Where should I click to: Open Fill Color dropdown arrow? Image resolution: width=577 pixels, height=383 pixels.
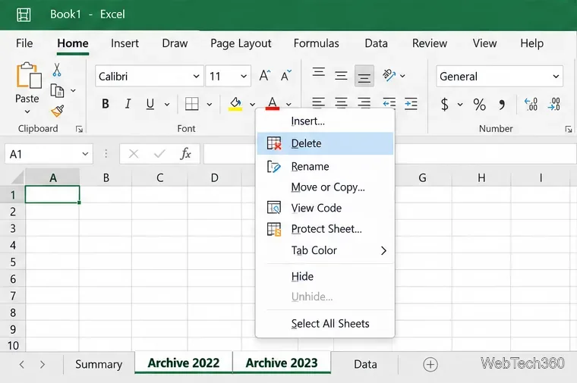coord(252,105)
